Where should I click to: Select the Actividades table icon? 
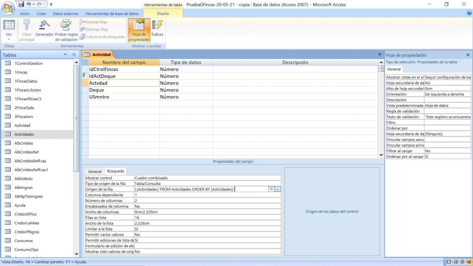coord(8,134)
